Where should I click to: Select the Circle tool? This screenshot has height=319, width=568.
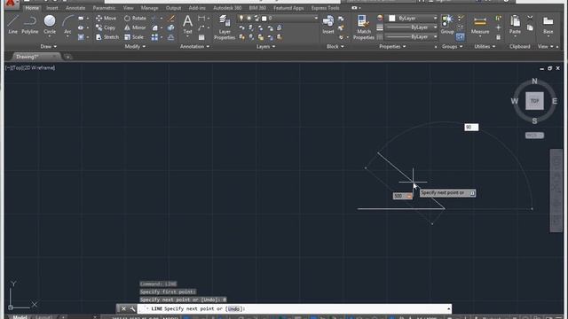50,25
